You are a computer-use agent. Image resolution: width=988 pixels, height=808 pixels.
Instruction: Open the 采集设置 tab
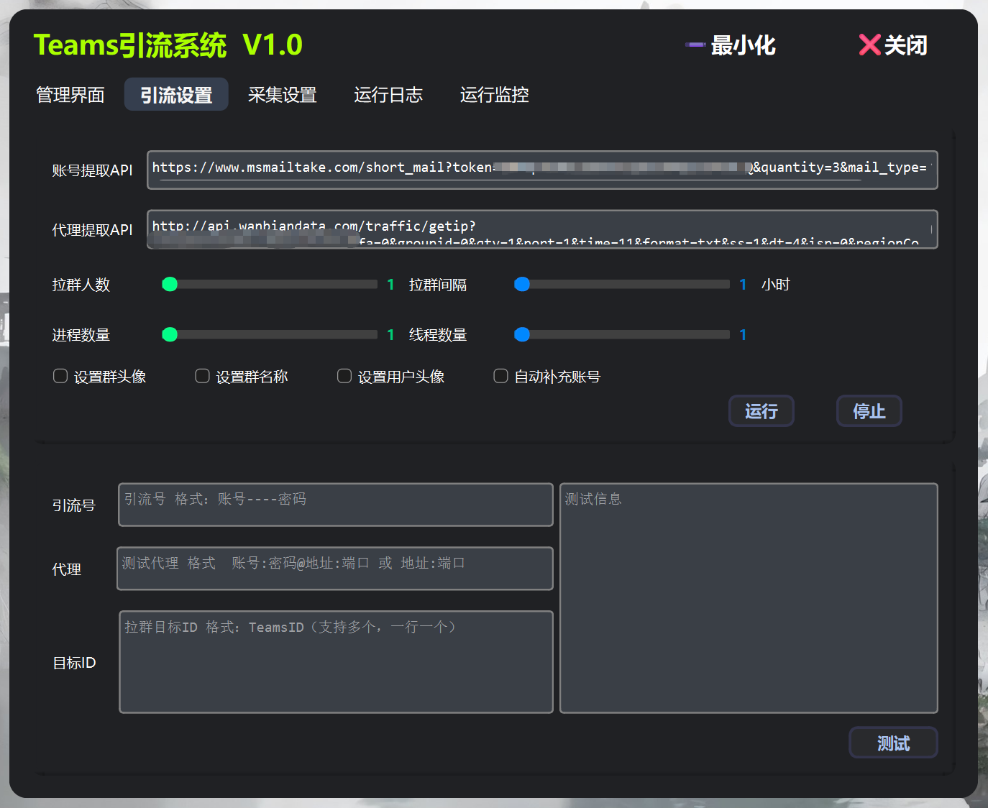[x=282, y=94]
